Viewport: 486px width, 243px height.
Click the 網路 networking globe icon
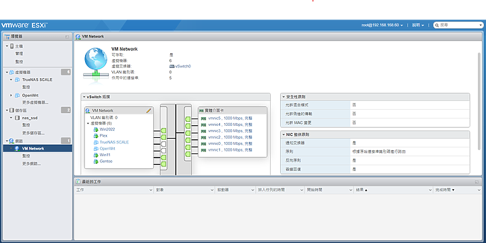point(11,141)
